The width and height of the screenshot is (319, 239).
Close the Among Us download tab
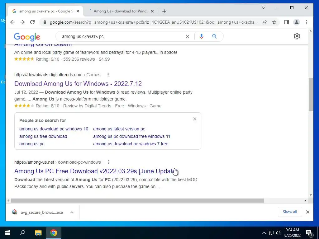click(x=152, y=11)
